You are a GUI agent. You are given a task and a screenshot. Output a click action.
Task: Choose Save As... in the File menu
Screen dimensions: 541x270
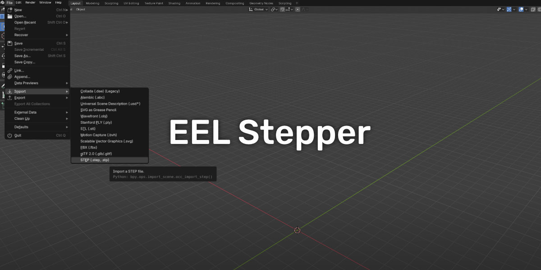click(x=37, y=56)
